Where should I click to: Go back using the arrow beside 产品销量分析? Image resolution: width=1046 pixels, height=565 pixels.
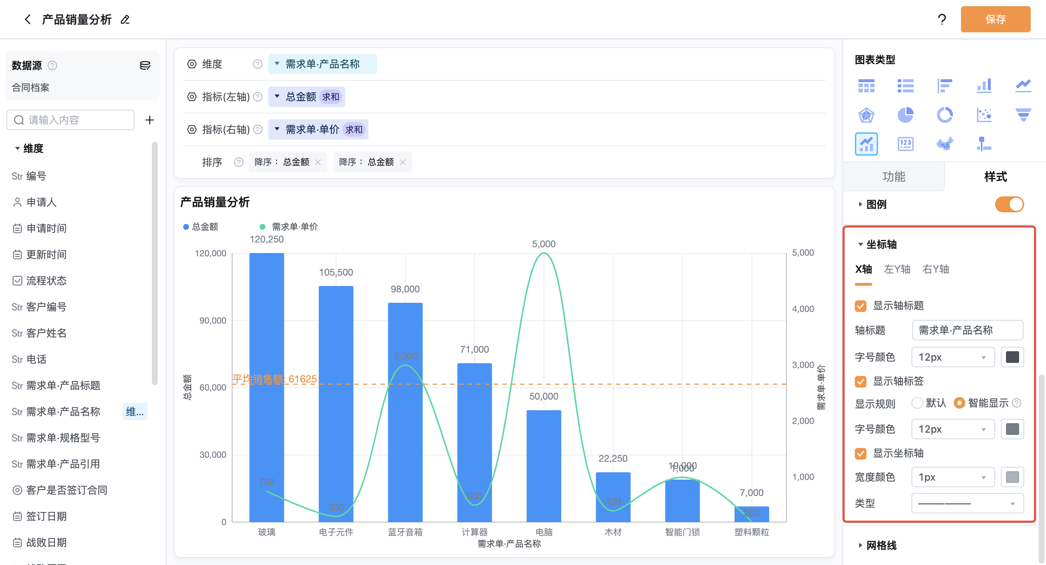point(28,19)
